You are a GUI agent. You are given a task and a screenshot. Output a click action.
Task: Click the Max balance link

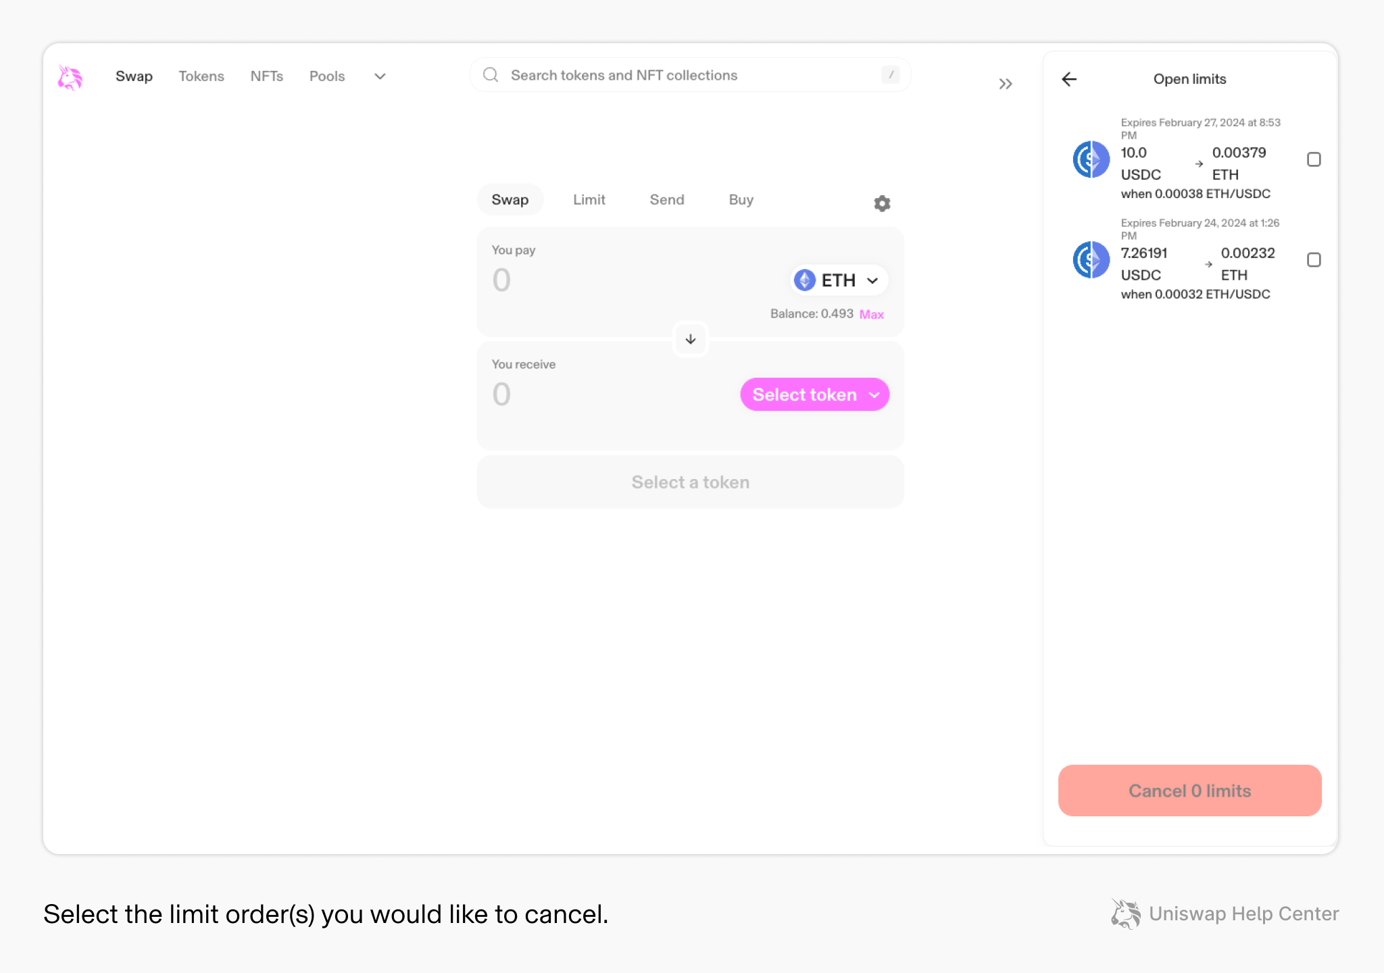872,314
